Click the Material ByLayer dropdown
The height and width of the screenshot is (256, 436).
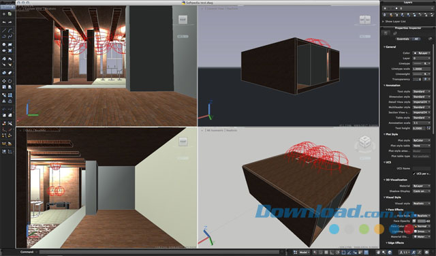point(422,186)
